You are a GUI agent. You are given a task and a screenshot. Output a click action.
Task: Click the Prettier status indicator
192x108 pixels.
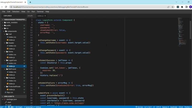point(188,107)
